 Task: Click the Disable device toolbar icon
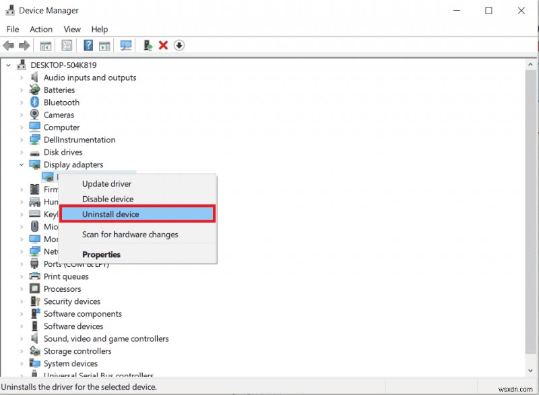pos(180,45)
